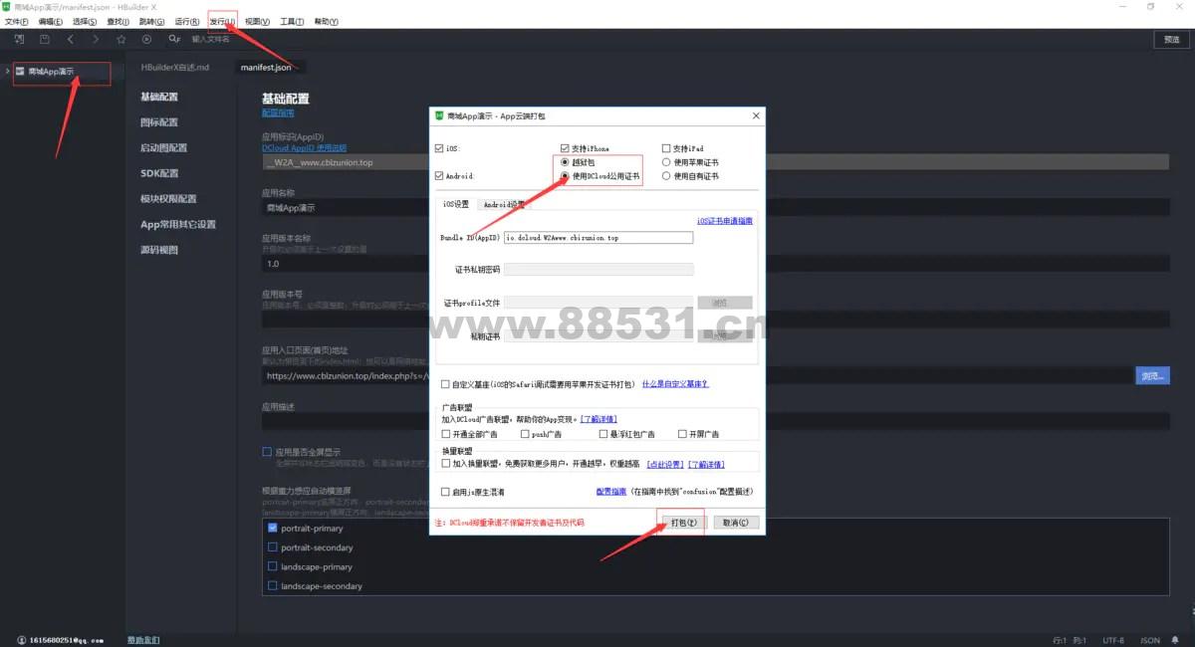Toggle the 支持iPhone checkbox
The width and height of the screenshot is (1195, 647).
click(565, 148)
